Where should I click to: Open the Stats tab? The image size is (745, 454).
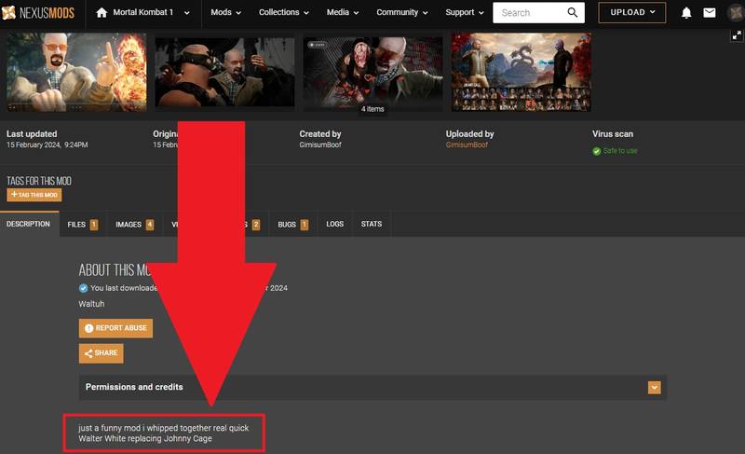tap(372, 224)
